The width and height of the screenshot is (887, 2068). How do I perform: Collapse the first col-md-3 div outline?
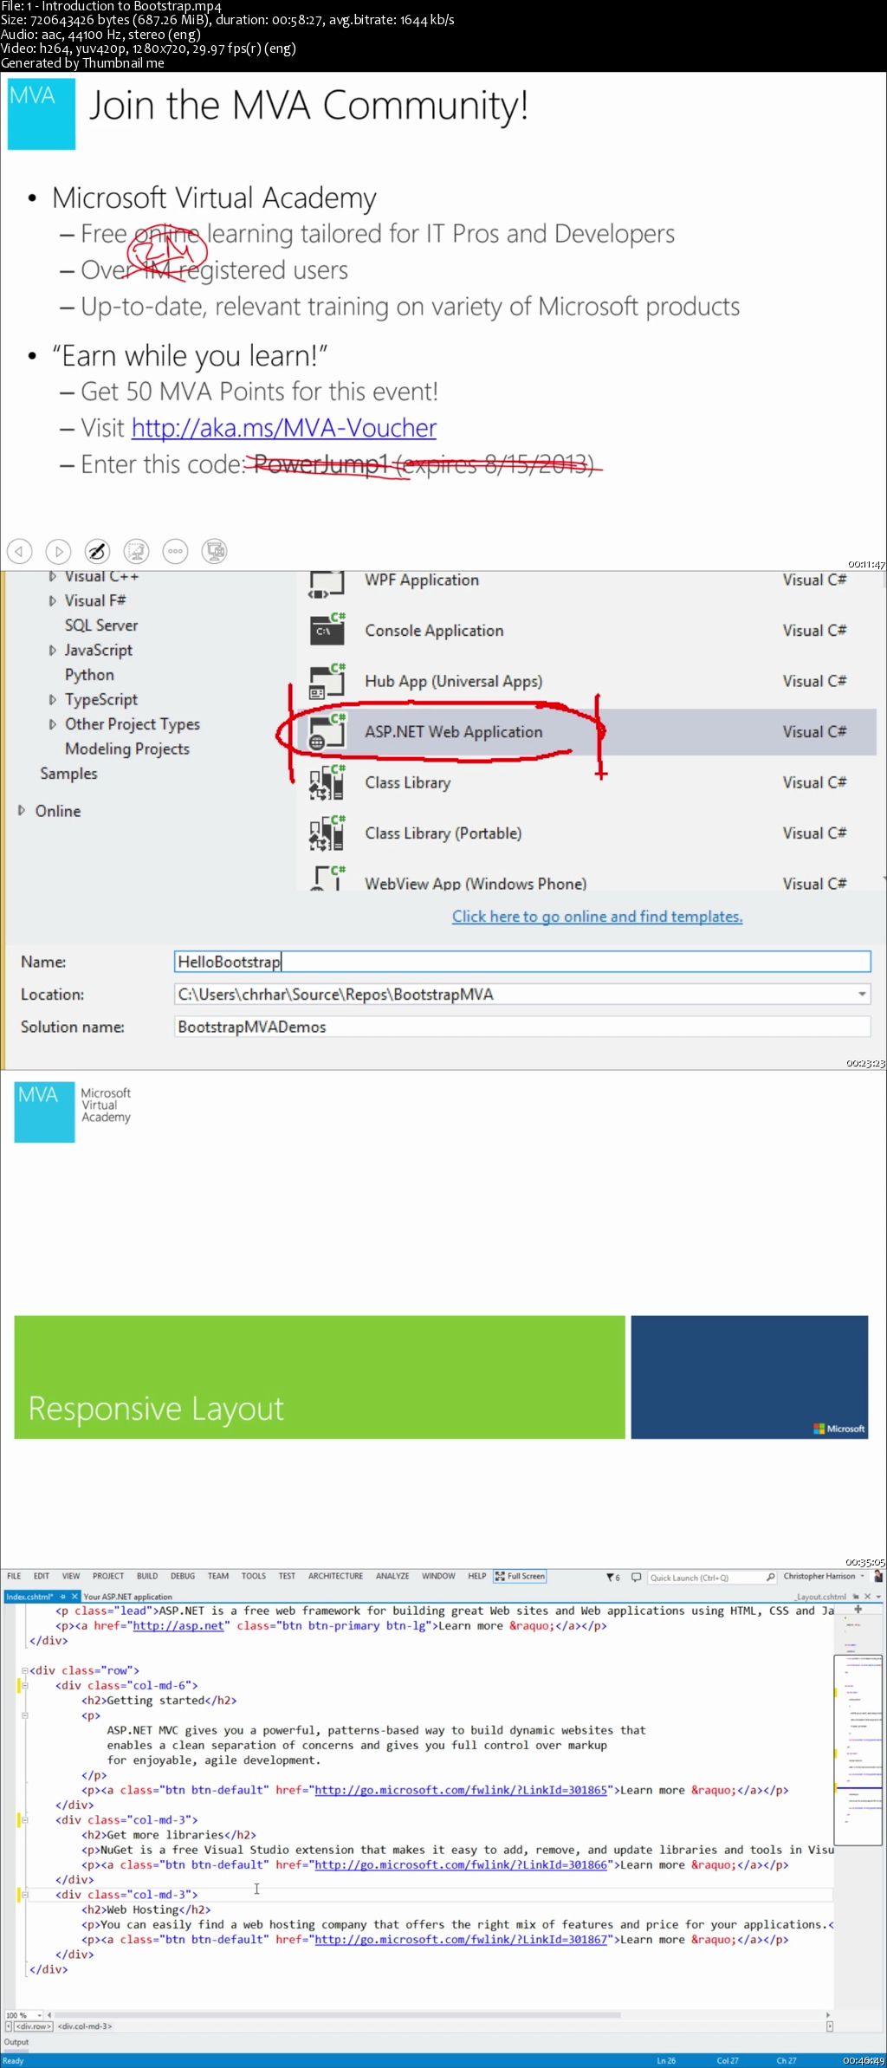click(x=24, y=1820)
